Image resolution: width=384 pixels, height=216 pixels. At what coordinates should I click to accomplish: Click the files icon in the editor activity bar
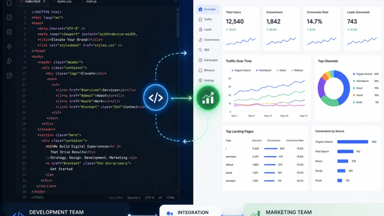[x=9, y=3]
